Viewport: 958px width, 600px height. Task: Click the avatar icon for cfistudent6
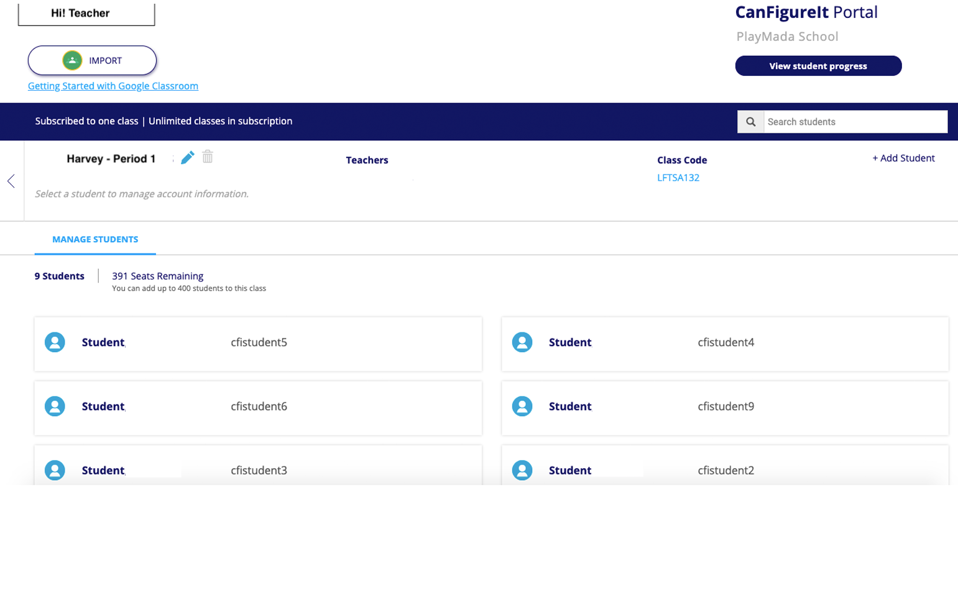click(55, 406)
